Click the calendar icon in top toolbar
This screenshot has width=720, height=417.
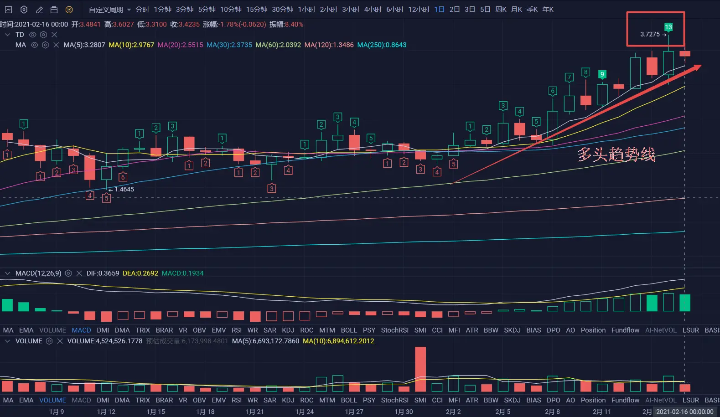54,10
